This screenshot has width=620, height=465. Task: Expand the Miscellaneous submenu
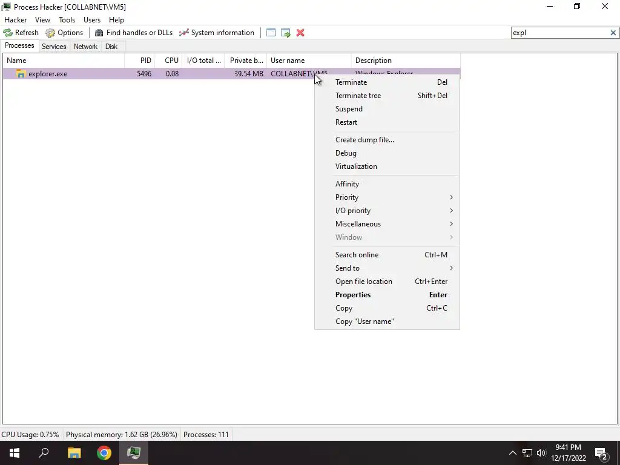click(x=387, y=224)
